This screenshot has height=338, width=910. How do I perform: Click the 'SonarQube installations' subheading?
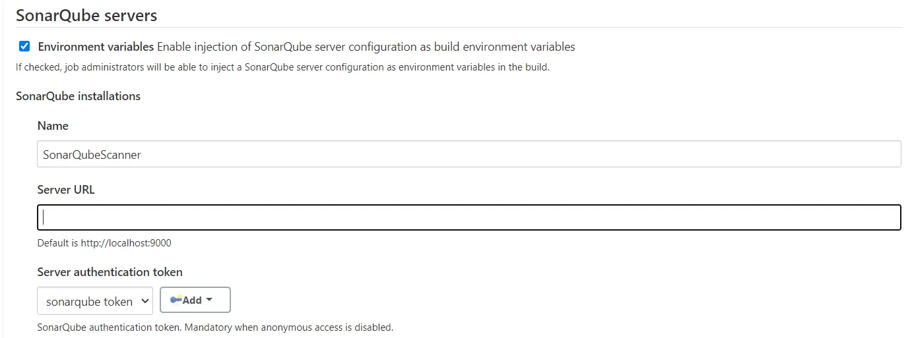click(x=78, y=96)
